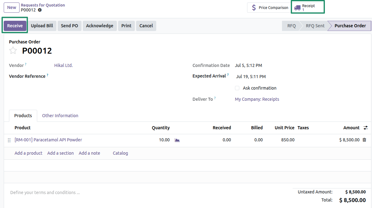Mark P00012 as favorite with star
Viewport: 372px width, 208px height.
coord(13,51)
